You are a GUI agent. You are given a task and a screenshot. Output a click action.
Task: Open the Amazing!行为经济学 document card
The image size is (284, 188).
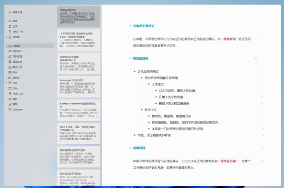point(79,87)
